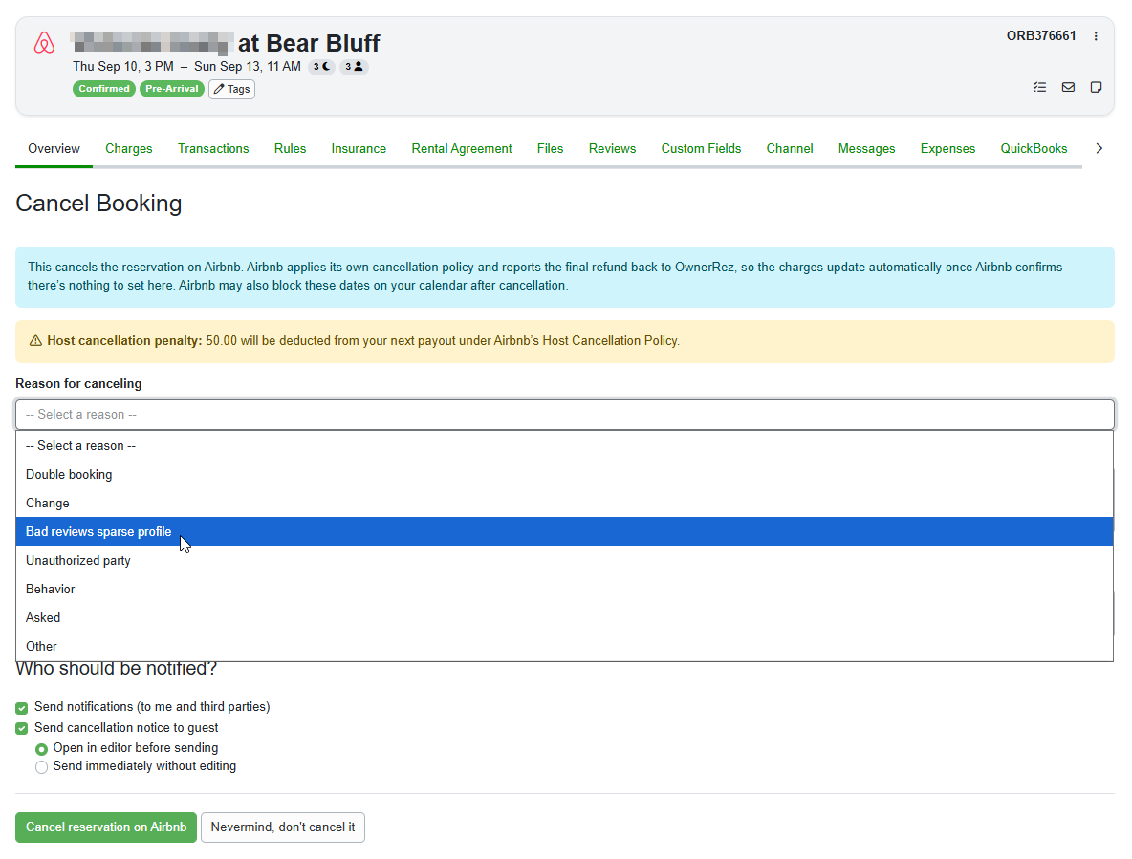Select 'Behavior' reason option

(x=564, y=590)
